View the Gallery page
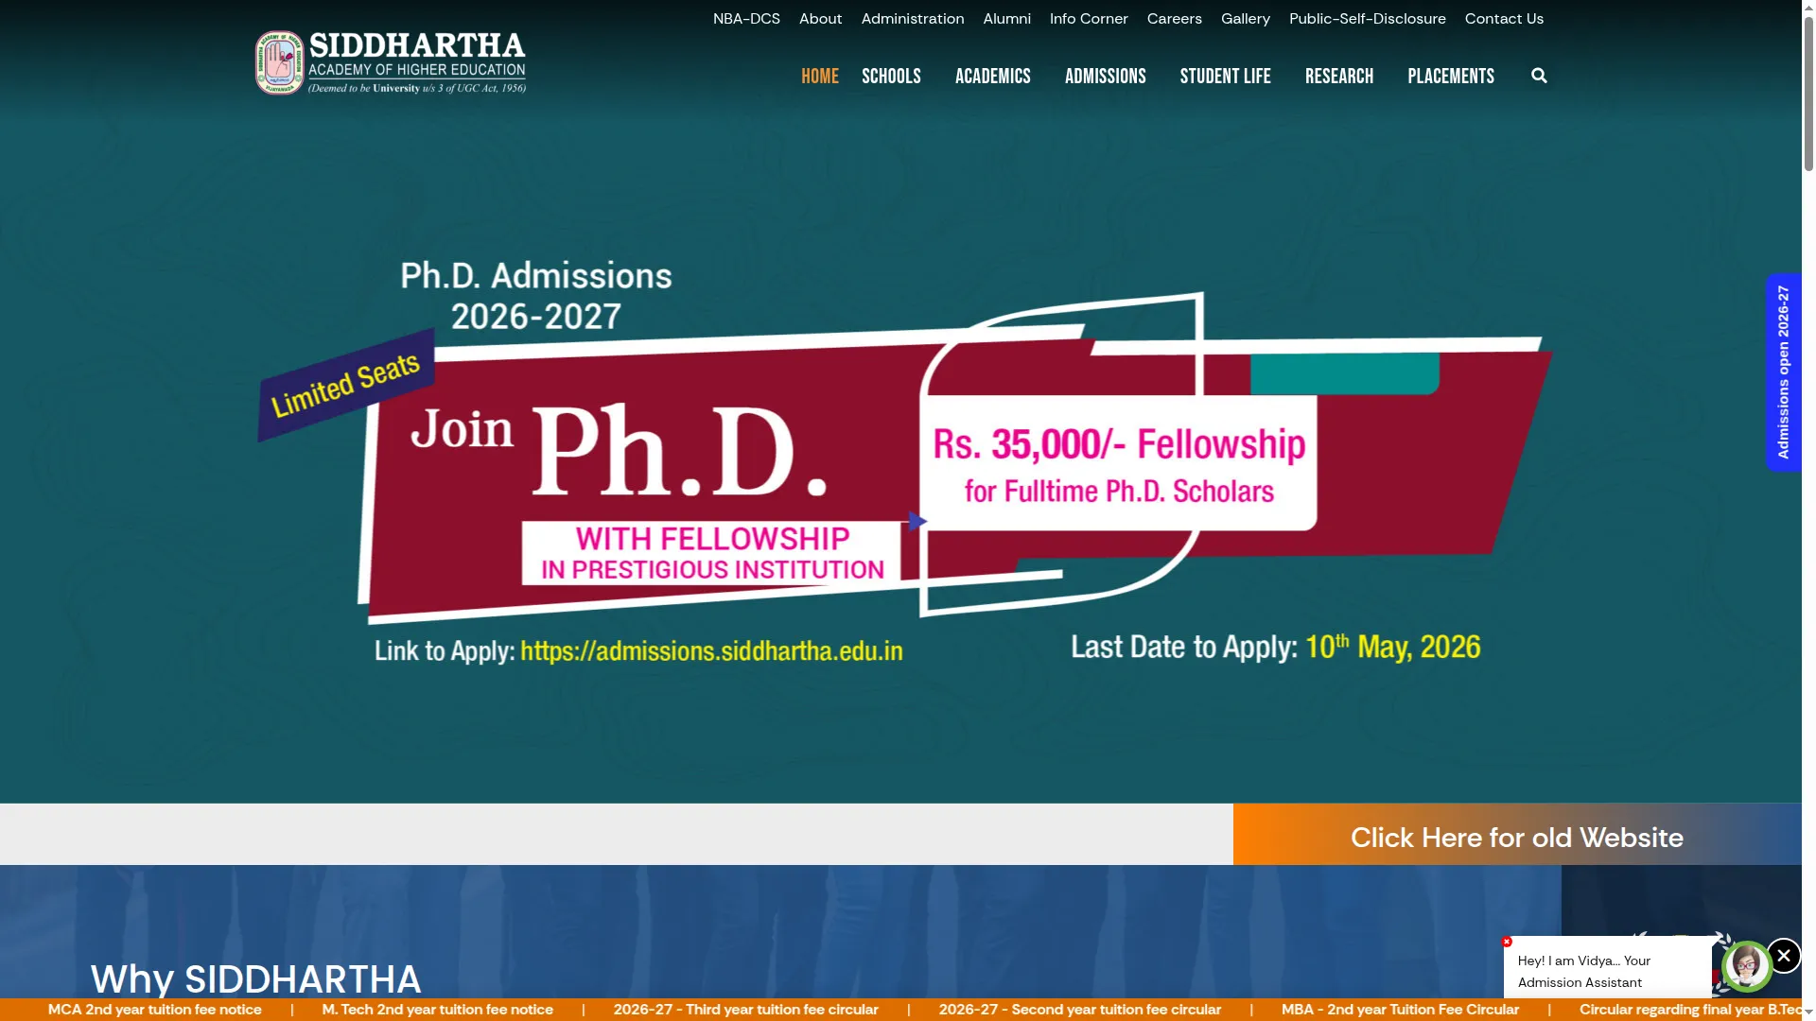This screenshot has height=1021, width=1816. point(1245,19)
